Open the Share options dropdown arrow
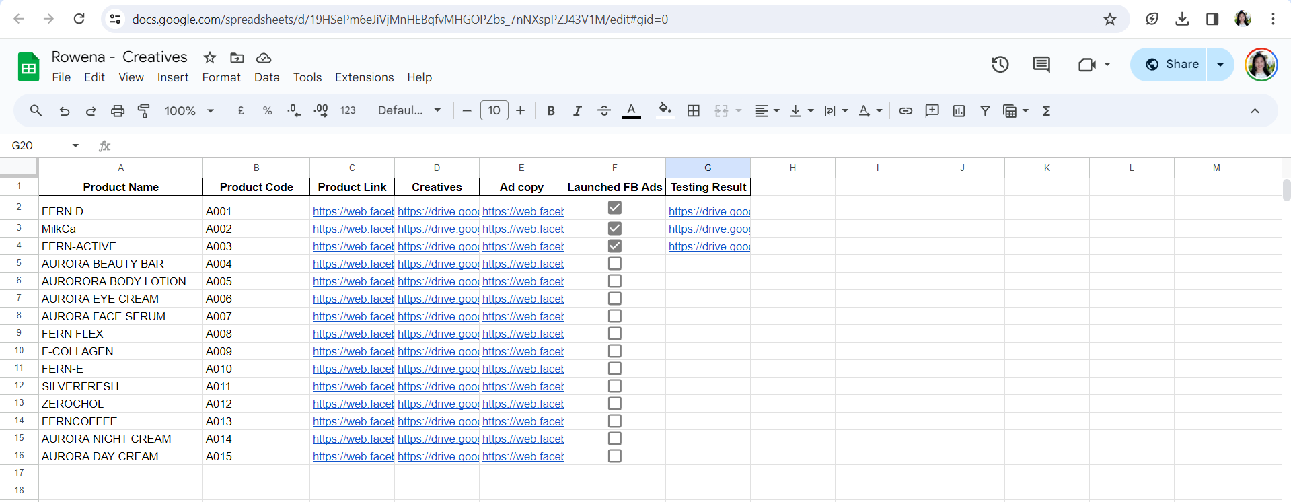1291x502 pixels. pyautogui.click(x=1220, y=65)
